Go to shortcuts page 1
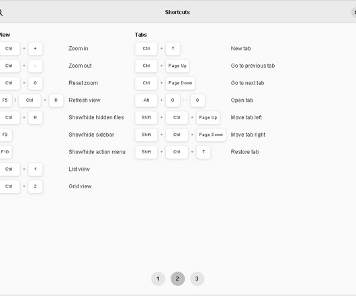Viewport: 356px width, 296px height. (x=158, y=279)
